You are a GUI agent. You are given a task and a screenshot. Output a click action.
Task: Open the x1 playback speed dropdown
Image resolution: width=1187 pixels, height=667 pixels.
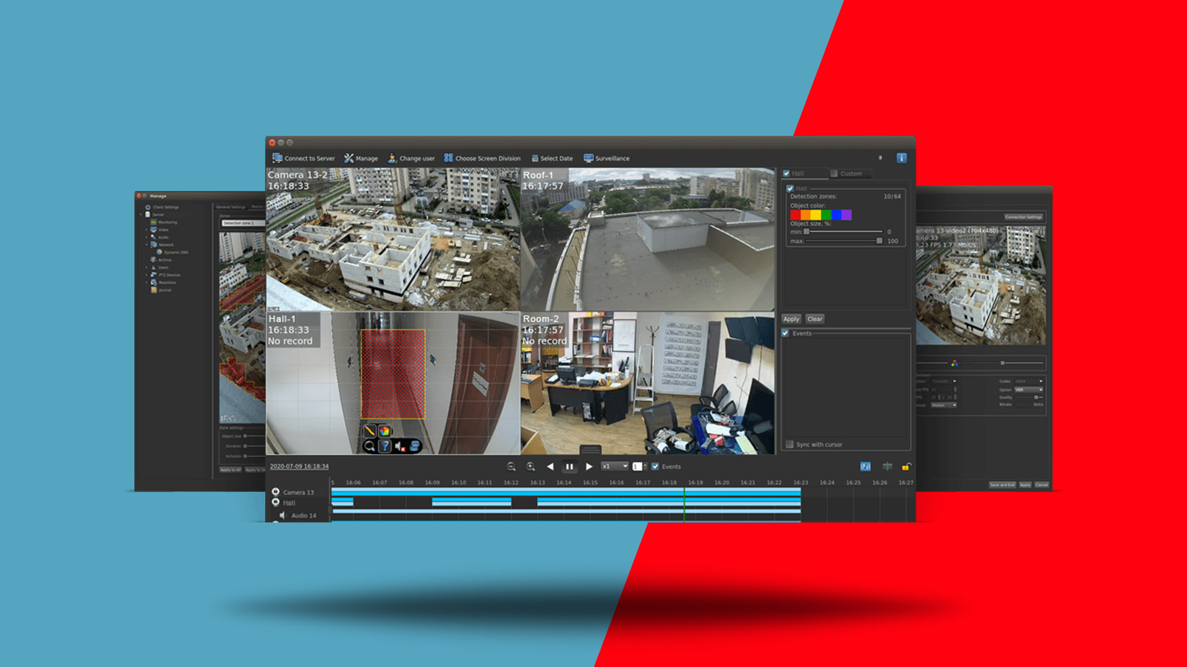(615, 467)
